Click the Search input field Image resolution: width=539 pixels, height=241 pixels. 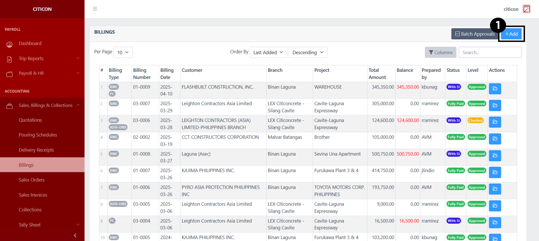[x=490, y=52]
